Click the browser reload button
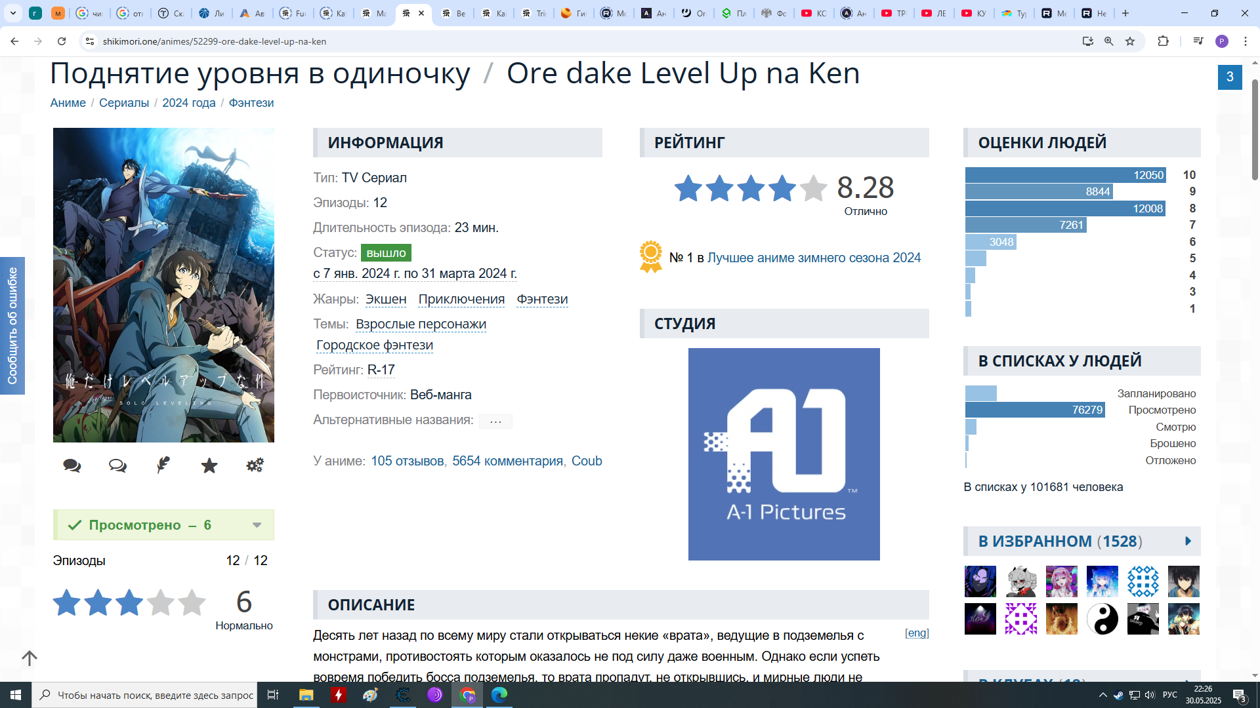 (62, 41)
